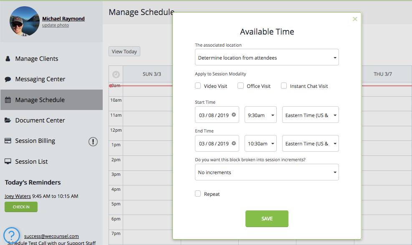Enable the Video Visit checkbox

[x=198, y=86]
